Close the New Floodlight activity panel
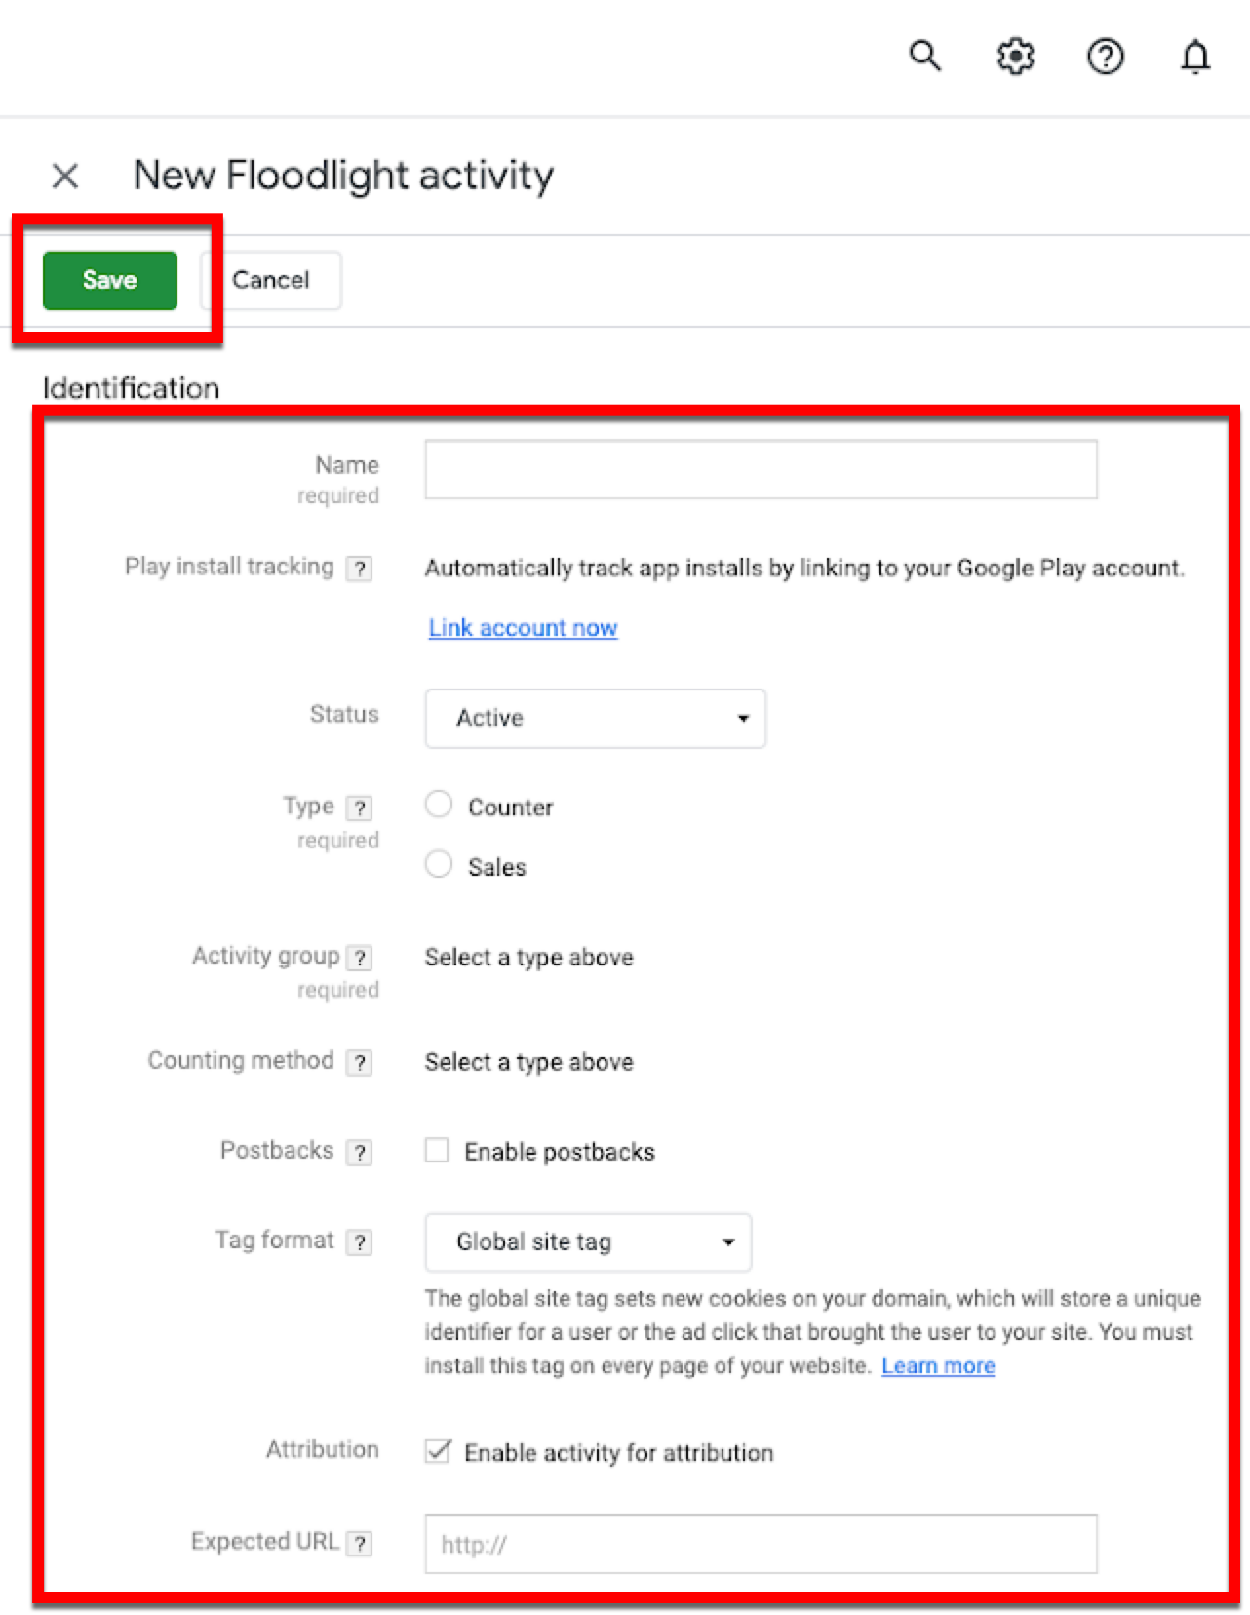Image resolution: width=1250 pixels, height=1615 pixels. point(65,176)
